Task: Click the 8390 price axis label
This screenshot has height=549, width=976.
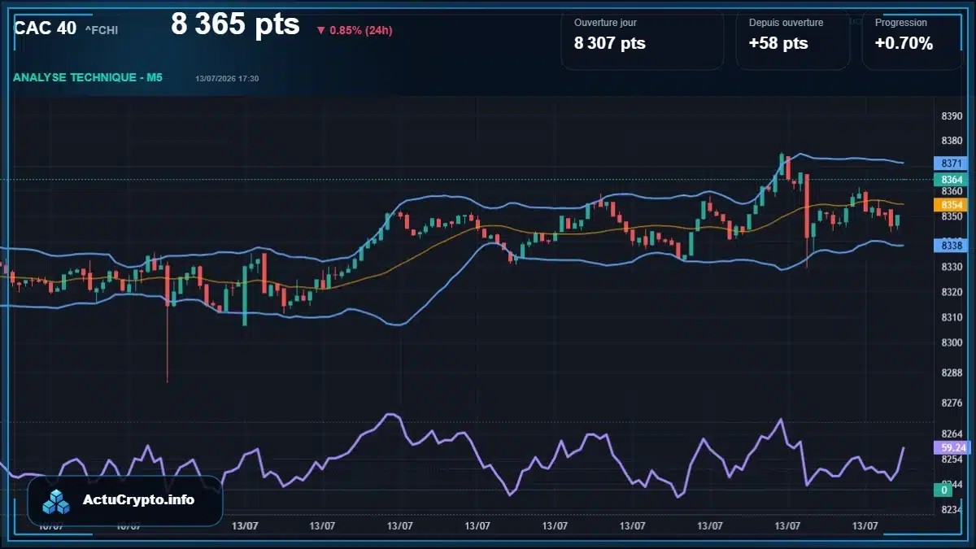Action: click(952, 116)
